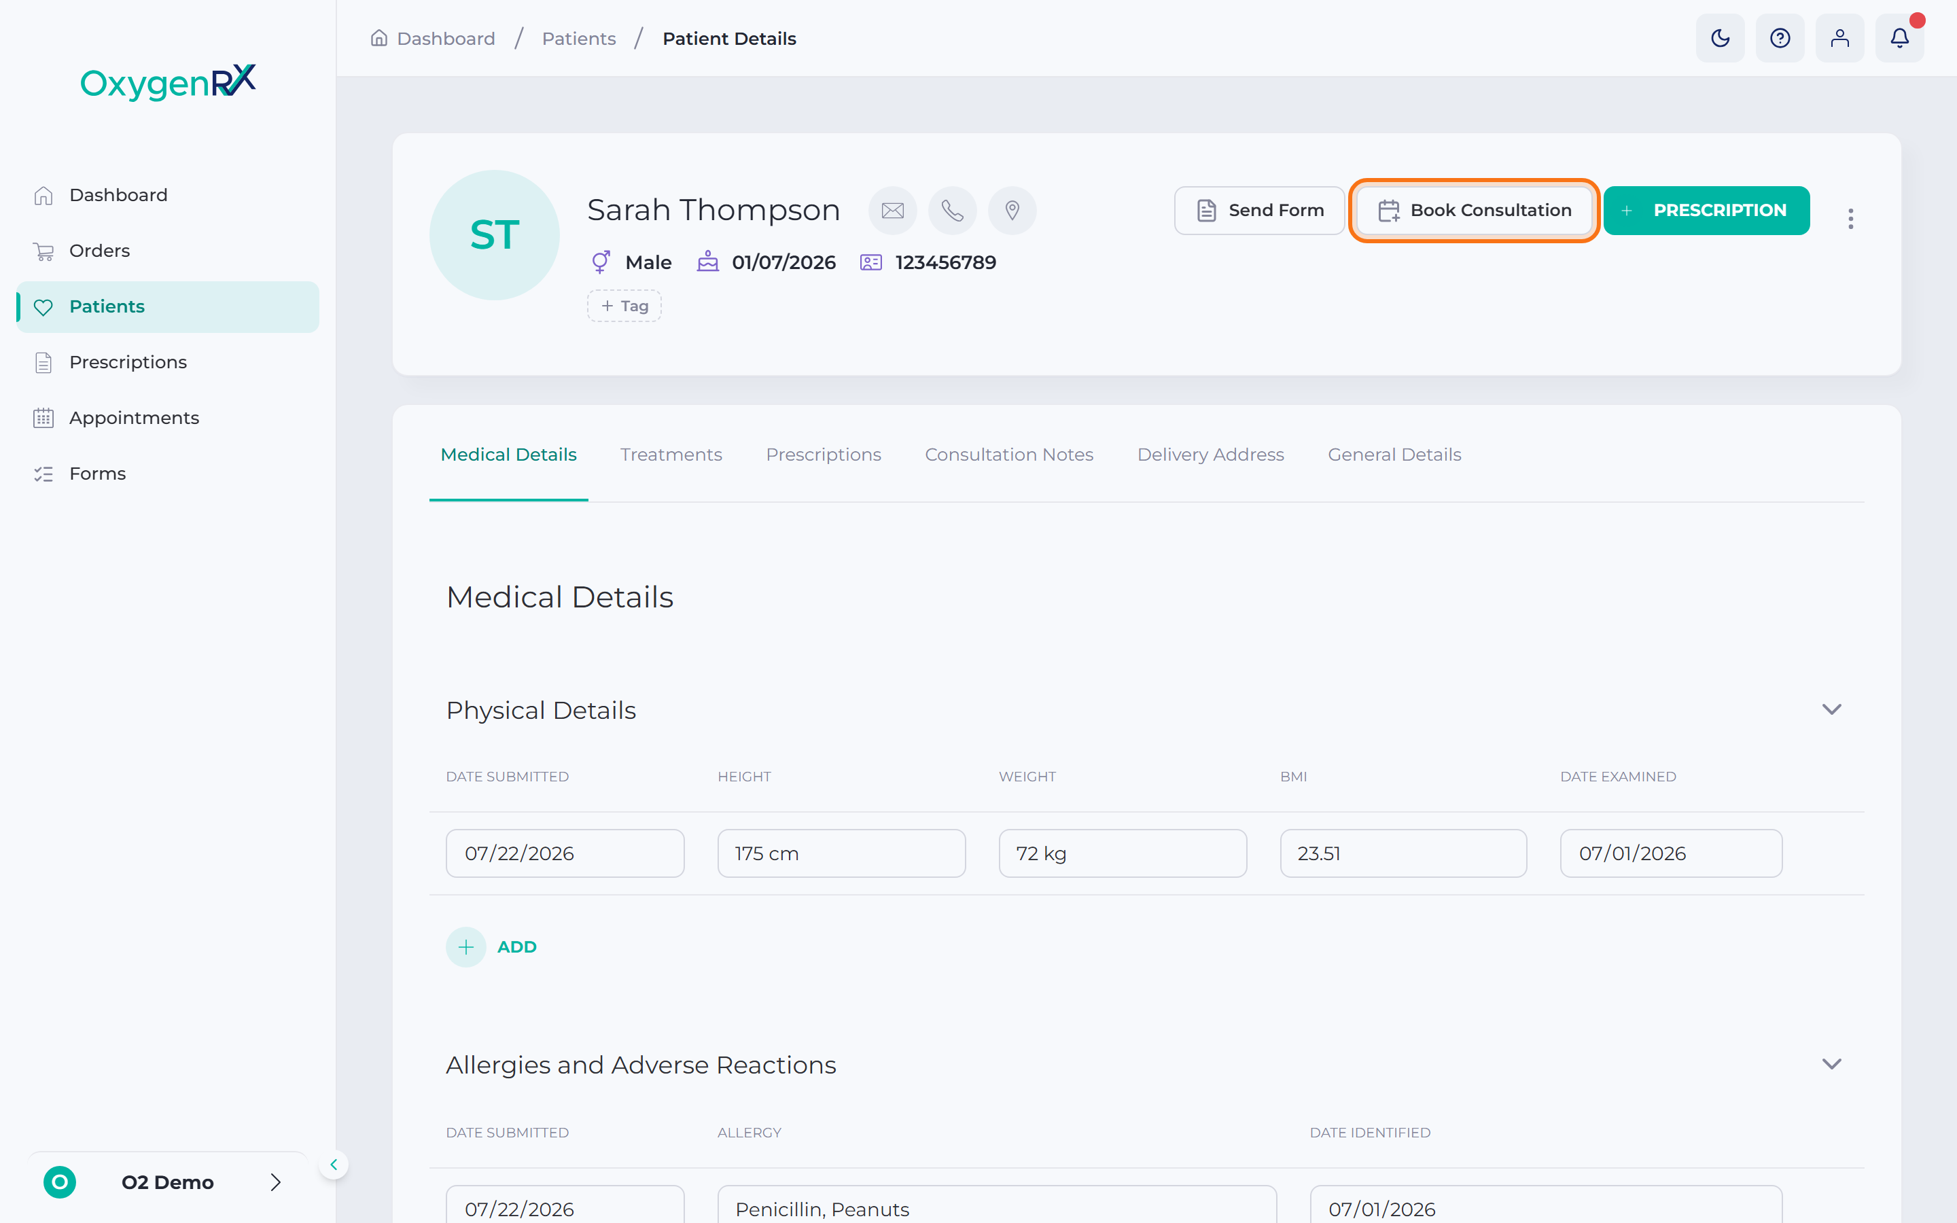This screenshot has width=1957, height=1223.
Task: Open Appointments in the sidebar
Action: [x=167, y=418]
